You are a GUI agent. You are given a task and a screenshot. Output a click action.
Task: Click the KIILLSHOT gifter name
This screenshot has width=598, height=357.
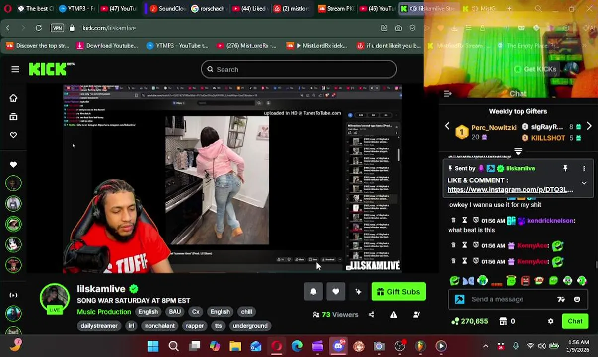548,138
